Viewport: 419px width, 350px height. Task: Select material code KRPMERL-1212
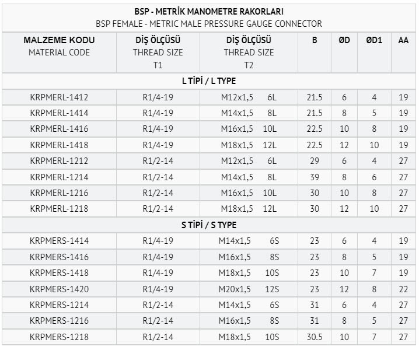pyautogui.click(x=59, y=161)
